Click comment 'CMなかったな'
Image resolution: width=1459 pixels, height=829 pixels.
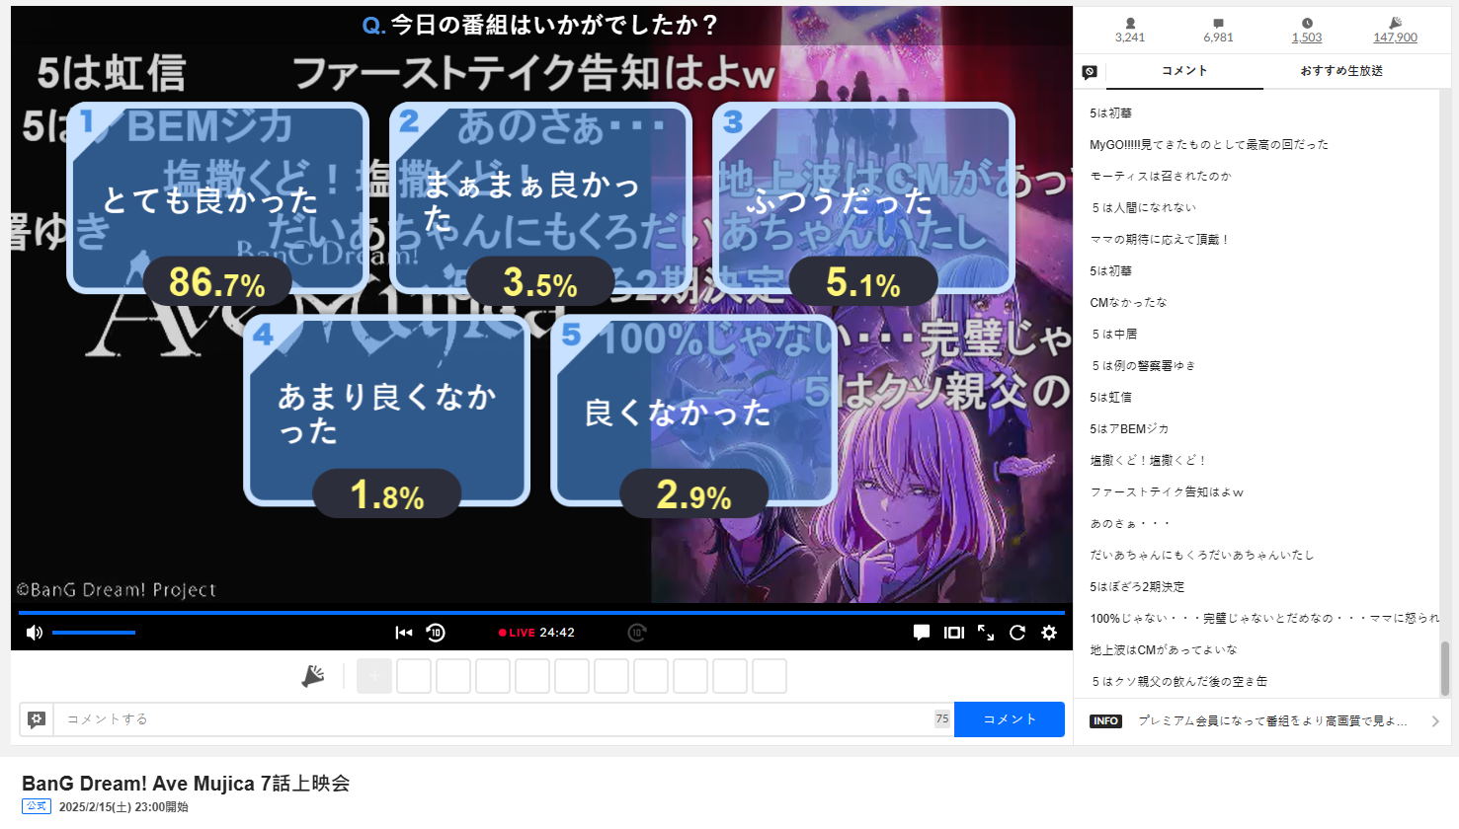[1127, 303]
